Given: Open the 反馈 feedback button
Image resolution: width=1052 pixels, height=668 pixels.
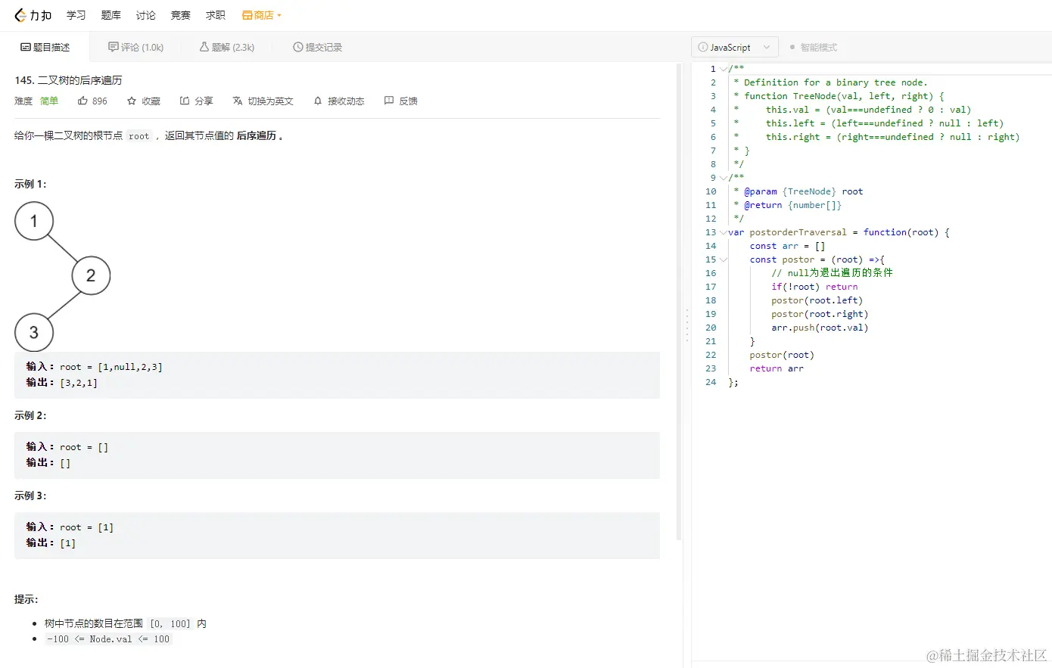Looking at the screenshot, I should (x=401, y=101).
